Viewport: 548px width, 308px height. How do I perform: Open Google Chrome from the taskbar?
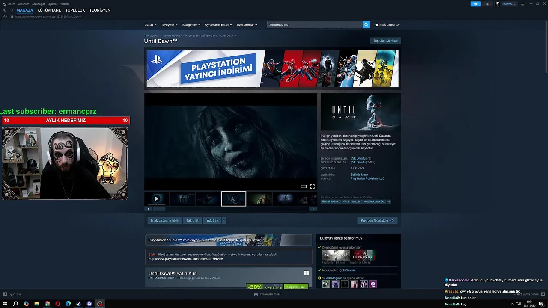[47, 304]
